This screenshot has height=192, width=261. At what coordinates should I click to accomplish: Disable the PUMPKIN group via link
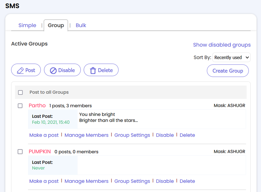(x=165, y=181)
